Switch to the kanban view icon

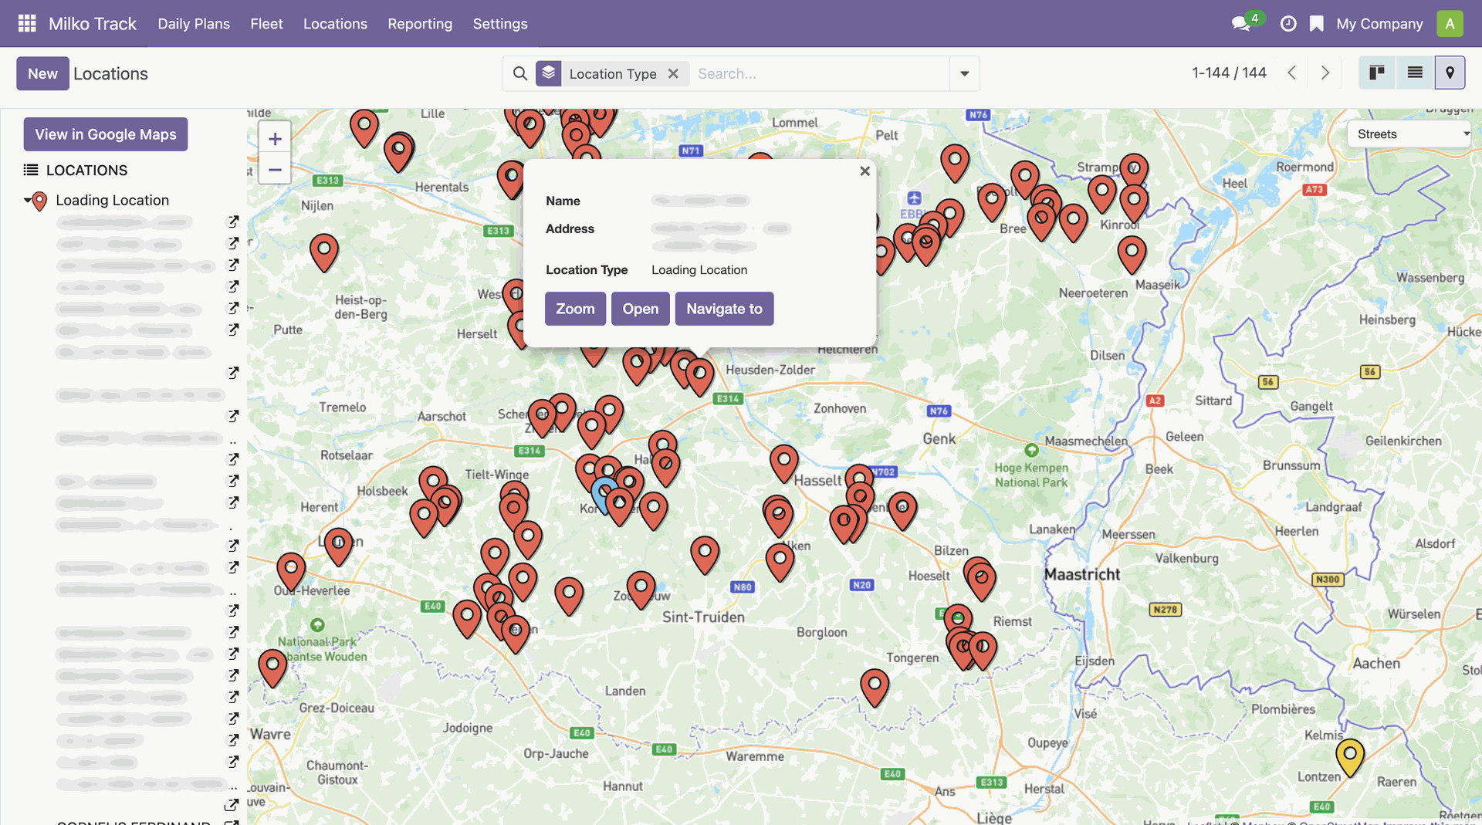point(1377,73)
